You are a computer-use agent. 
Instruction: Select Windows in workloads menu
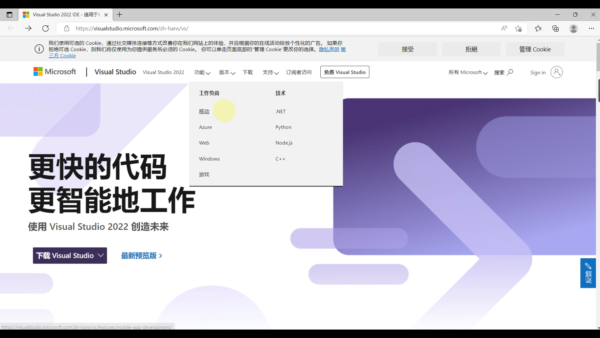209,159
